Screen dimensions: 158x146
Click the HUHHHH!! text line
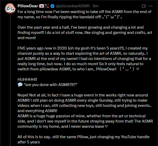pos(27,80)
